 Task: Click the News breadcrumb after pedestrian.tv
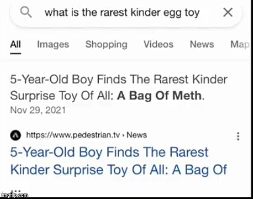coord(137,135)
